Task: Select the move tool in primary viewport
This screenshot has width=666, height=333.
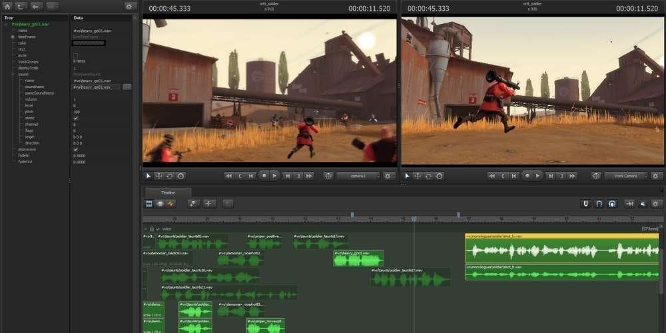Action: coord(159,176)
